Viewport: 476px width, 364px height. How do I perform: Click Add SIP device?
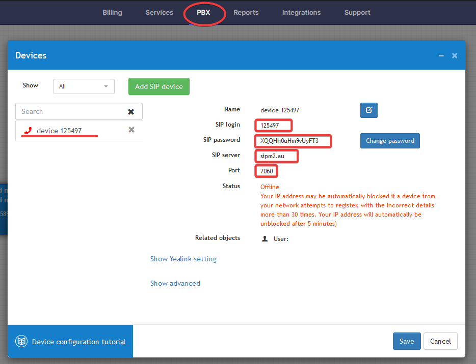(158, 86)
